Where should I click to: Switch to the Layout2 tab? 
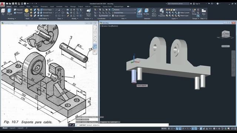21,128
